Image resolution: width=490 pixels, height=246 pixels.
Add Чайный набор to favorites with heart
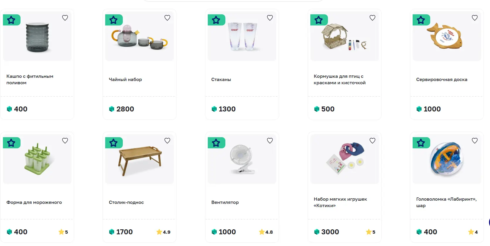pos(167,18)
